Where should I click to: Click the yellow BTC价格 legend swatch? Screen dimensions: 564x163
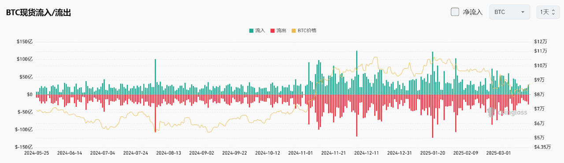point(293,31)
